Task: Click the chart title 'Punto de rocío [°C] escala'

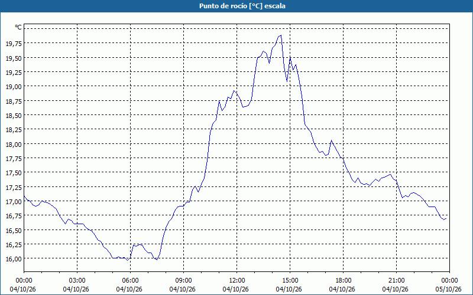Action: 242,6
